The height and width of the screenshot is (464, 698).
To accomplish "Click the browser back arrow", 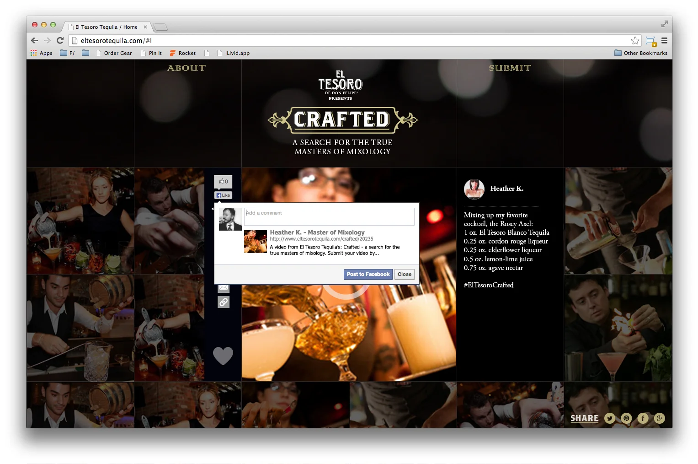I will tap(34, 40).
